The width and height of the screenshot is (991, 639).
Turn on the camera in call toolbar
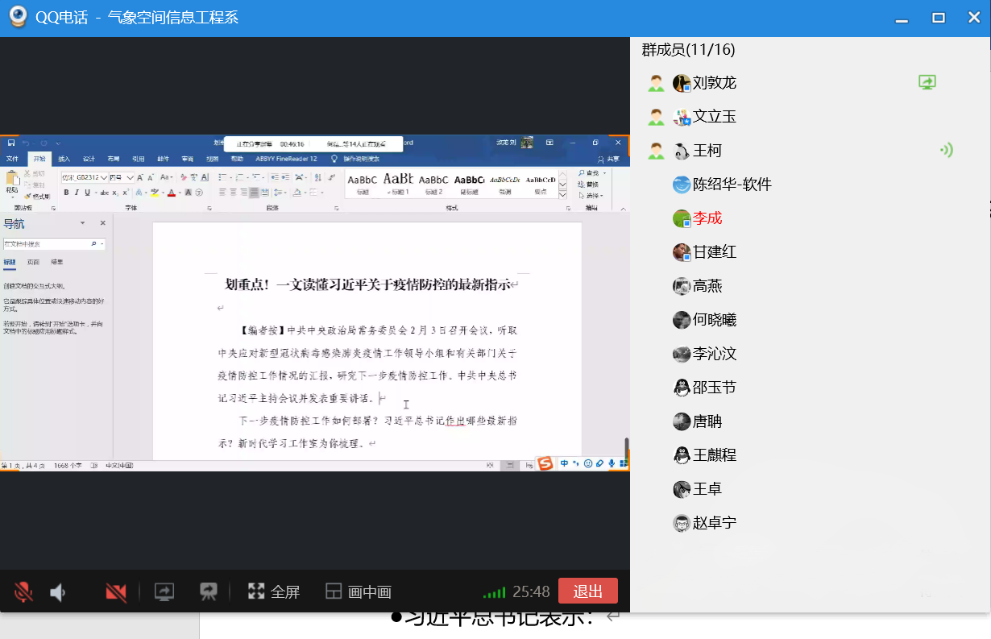[x=116, y=592]
